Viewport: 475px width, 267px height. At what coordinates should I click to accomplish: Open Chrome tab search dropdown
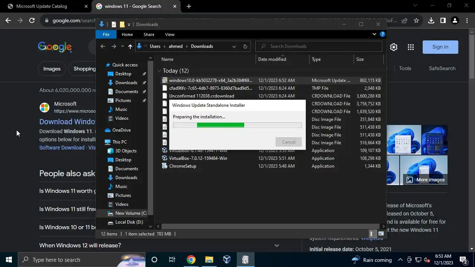[415, 6]
